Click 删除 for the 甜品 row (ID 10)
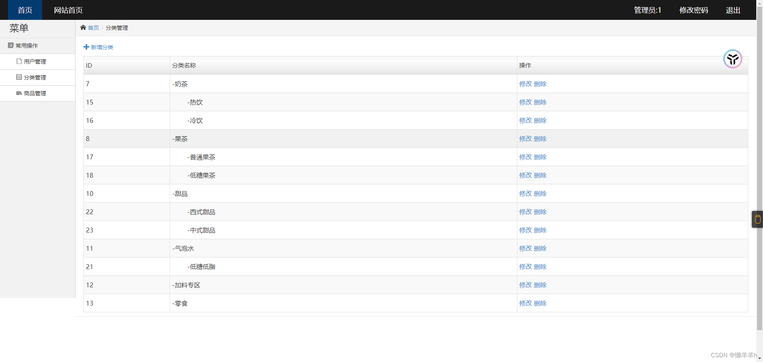 click(x=540, y=194)
